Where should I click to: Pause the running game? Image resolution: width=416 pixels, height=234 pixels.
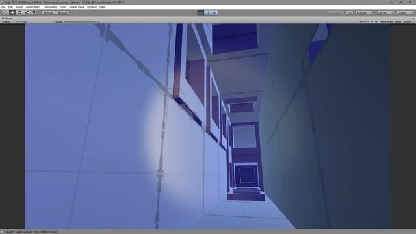click(208, 13)
